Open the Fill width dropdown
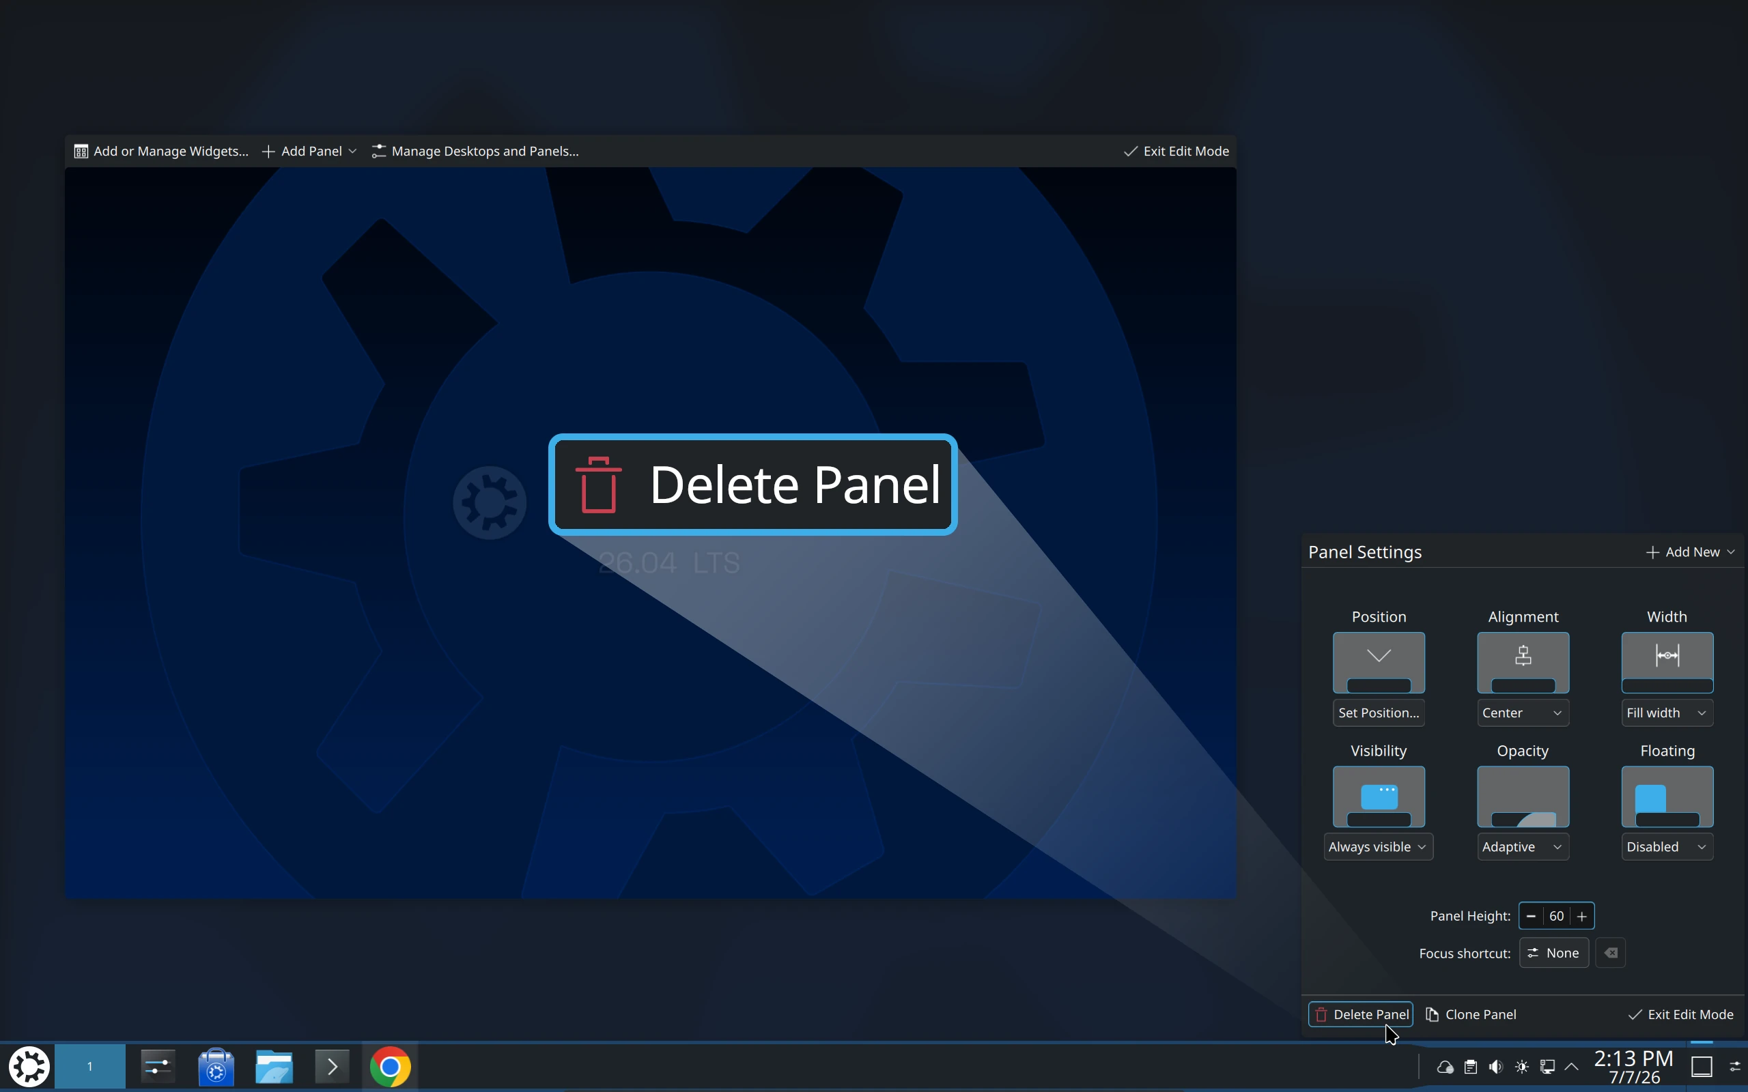The width and height of the screenshot is (1748, 1092). coord(1666,713)
